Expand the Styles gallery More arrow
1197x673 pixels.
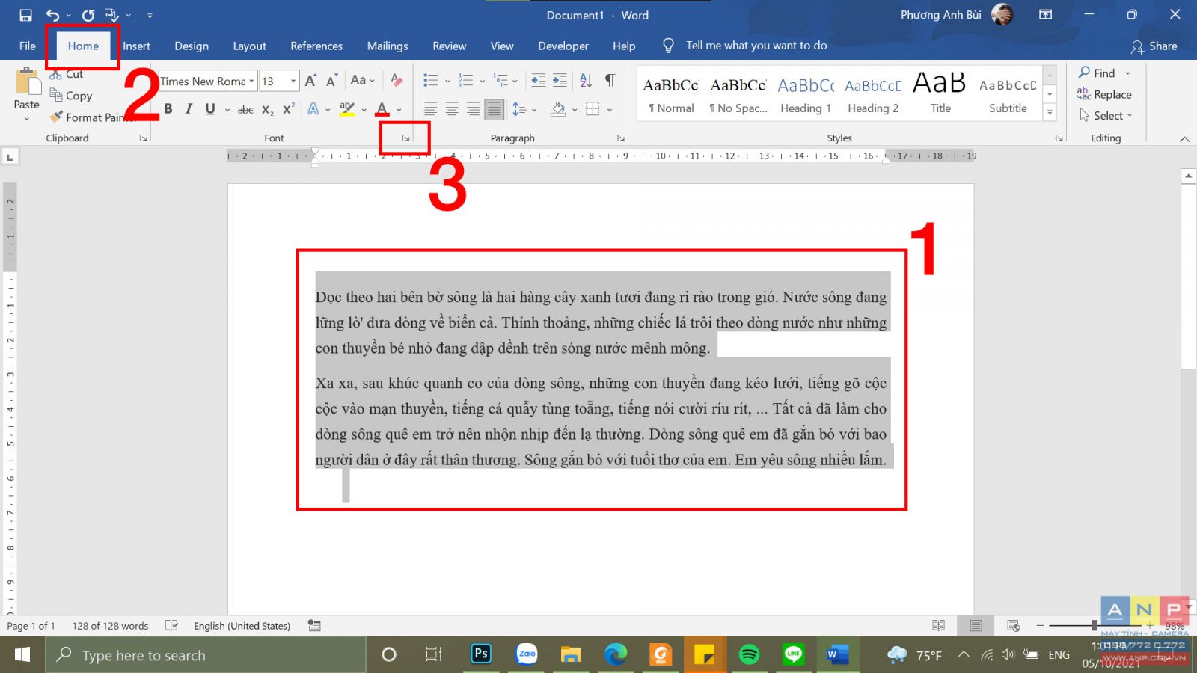[1050, 113]
